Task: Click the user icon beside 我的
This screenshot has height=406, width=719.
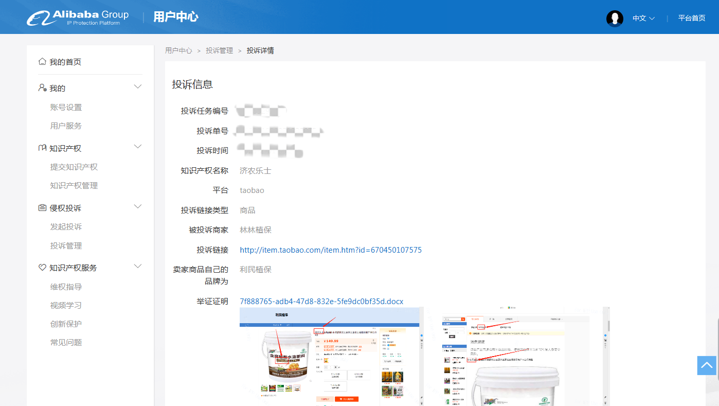Action: (x=43, y=88)
